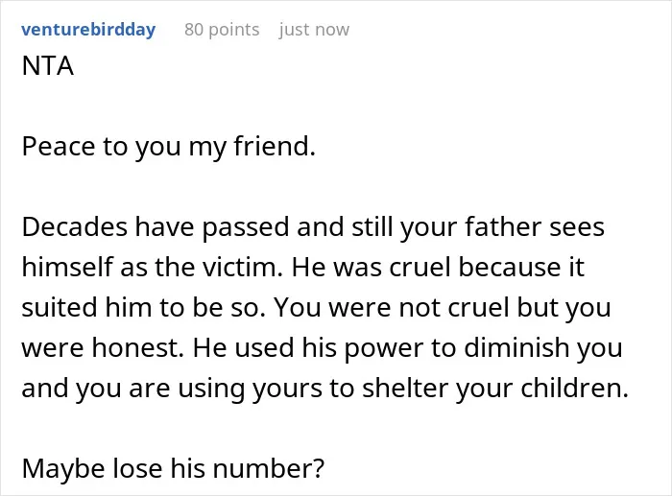Click the phrase 'suited him to be so'
The height and width of the screenshot is (496, 672).
[140, 307]
